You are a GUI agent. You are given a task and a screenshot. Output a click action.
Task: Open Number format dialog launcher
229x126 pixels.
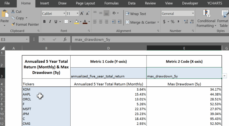193,31
